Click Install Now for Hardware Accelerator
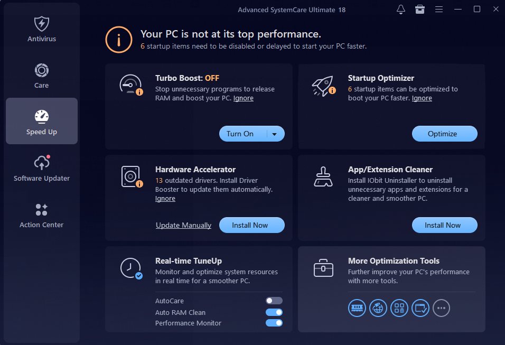The height and width of the screenshot is (345, 505). (x=252, y=225)
